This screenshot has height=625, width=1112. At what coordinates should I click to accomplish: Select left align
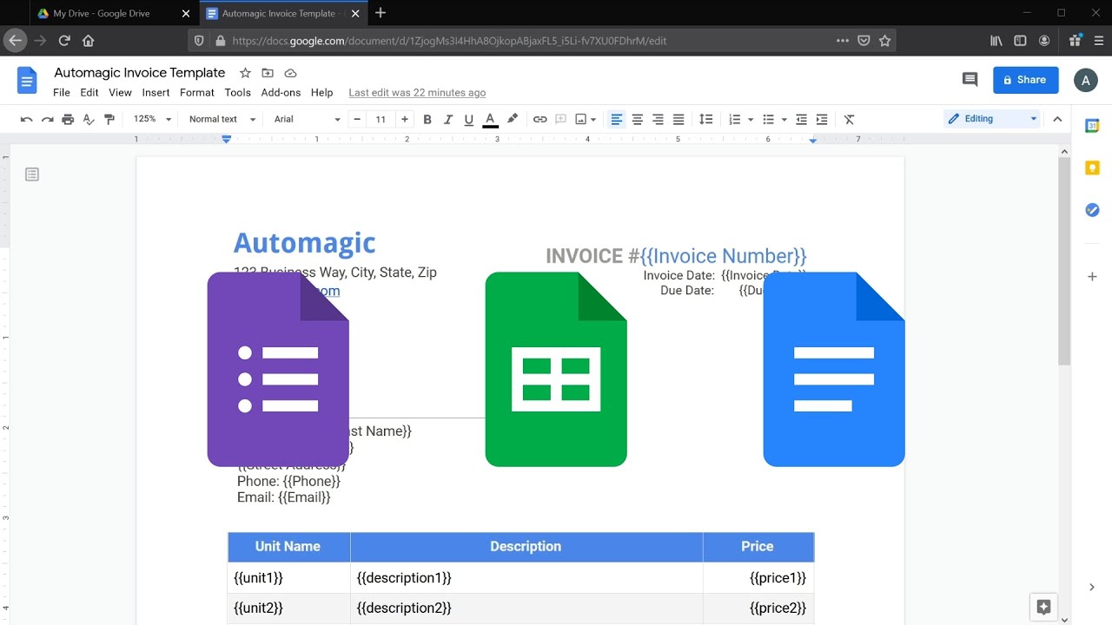pos(617,120)
